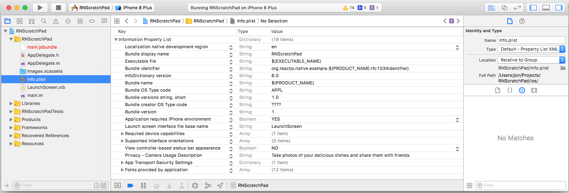Image resolution: width=569 pixels, height=193 pixels.
Task: Click the Name field containing Info.plist
Action: tap(531, 40)
